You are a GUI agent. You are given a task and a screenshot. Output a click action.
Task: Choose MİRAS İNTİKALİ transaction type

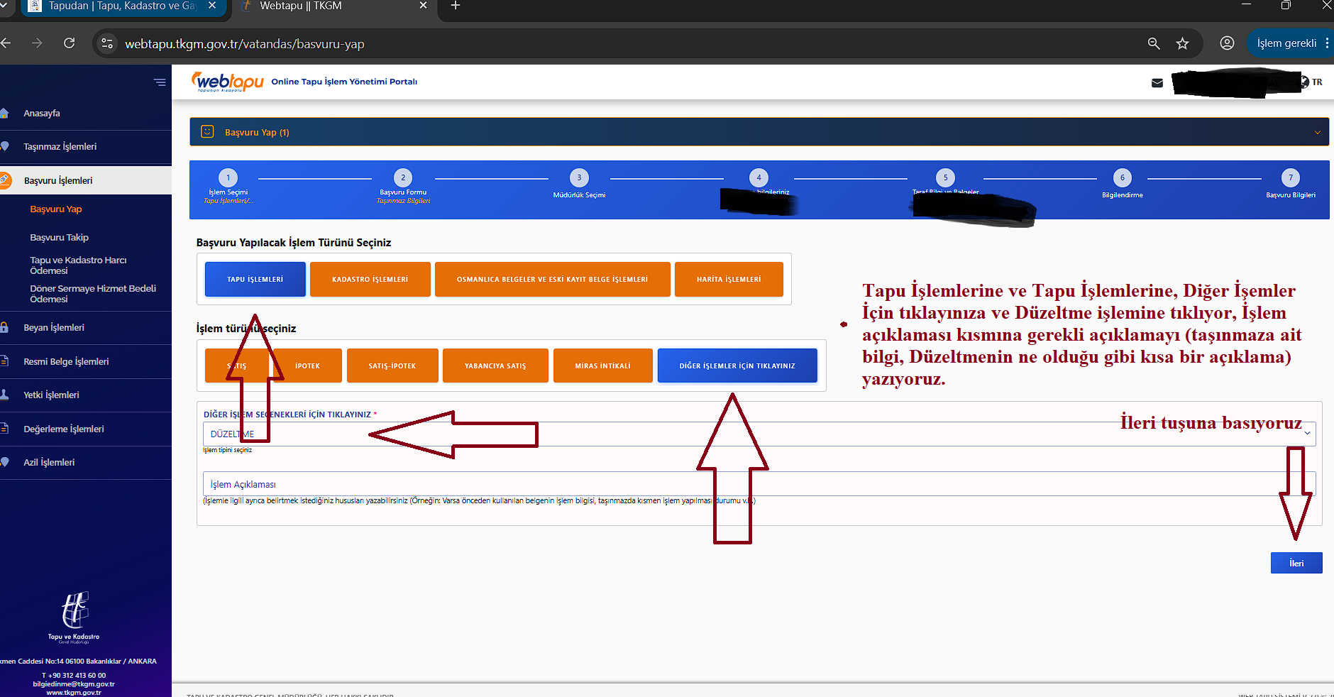tap(602, 366)
